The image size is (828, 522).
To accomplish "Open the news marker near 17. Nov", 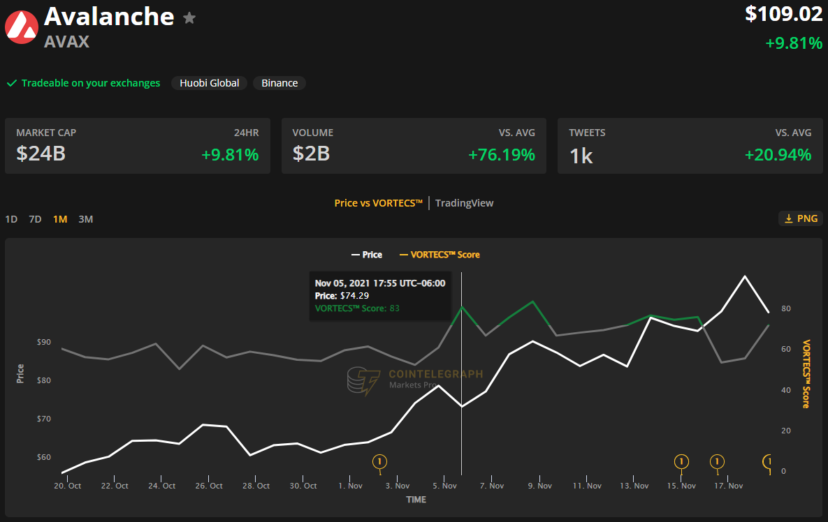I will pyautogui.click(x=717, y=461).
